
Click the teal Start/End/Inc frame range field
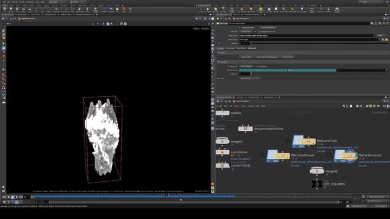pyautogui.click(x=288, y=71)
